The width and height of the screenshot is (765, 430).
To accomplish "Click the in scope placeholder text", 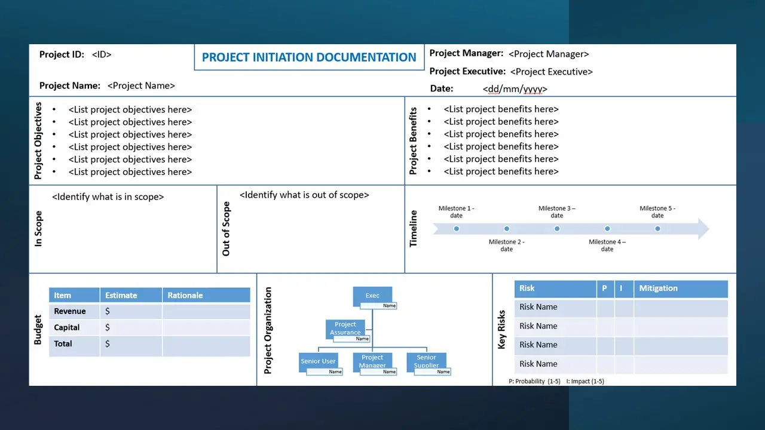I will pyautogui.click(x=108, y=196).
